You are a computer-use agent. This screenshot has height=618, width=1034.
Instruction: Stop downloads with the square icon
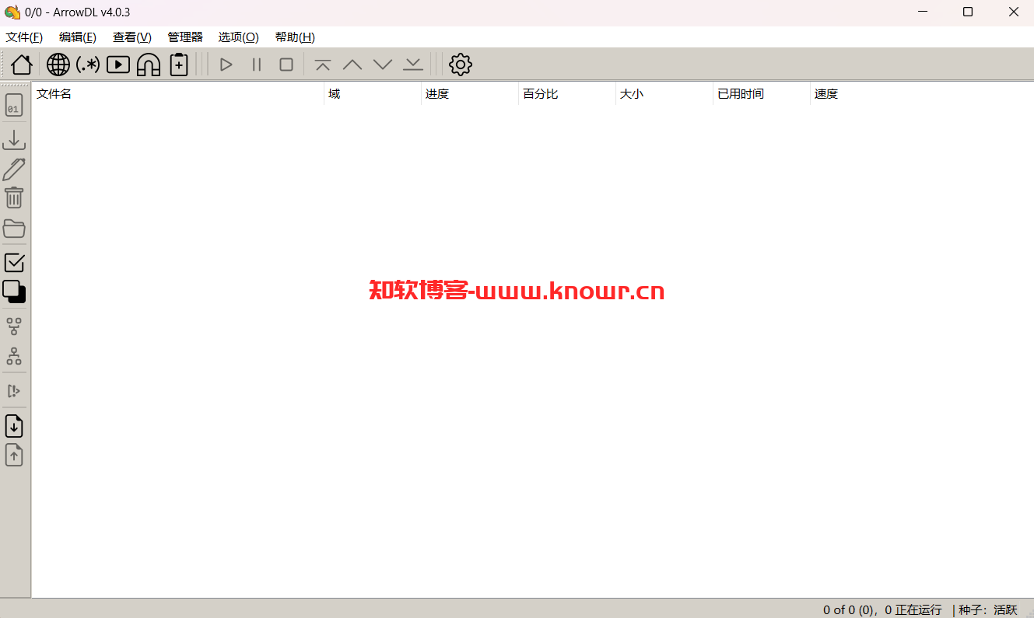pyautogui.click(x=286, y=65)
